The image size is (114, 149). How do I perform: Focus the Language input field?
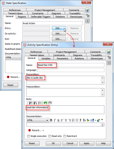[71, 70]
